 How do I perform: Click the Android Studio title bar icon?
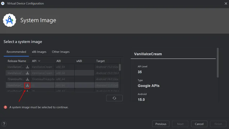coord(3,3)
